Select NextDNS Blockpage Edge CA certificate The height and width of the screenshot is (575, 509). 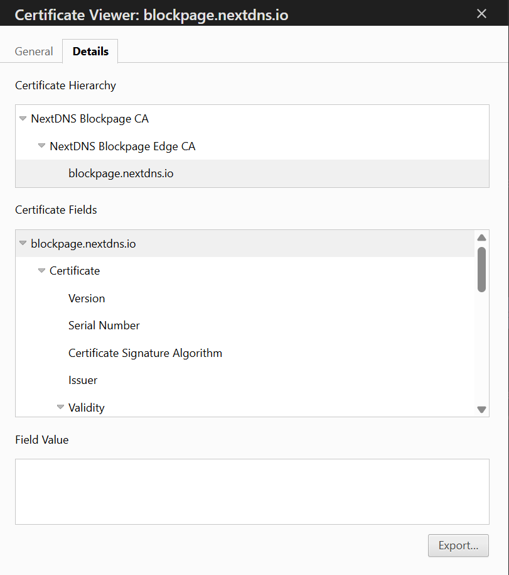[x=122, y=146]
